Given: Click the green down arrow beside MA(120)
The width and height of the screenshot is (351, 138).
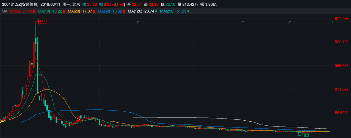Looking at the screenshot, I should click(156, 11).
